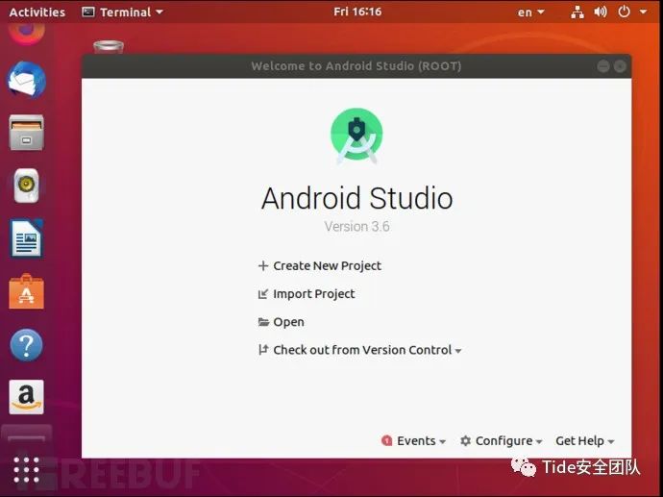Screen dimensions: 663x497
Task: Open the Fri 16:16 clock calendar
Action: point(357,12)
